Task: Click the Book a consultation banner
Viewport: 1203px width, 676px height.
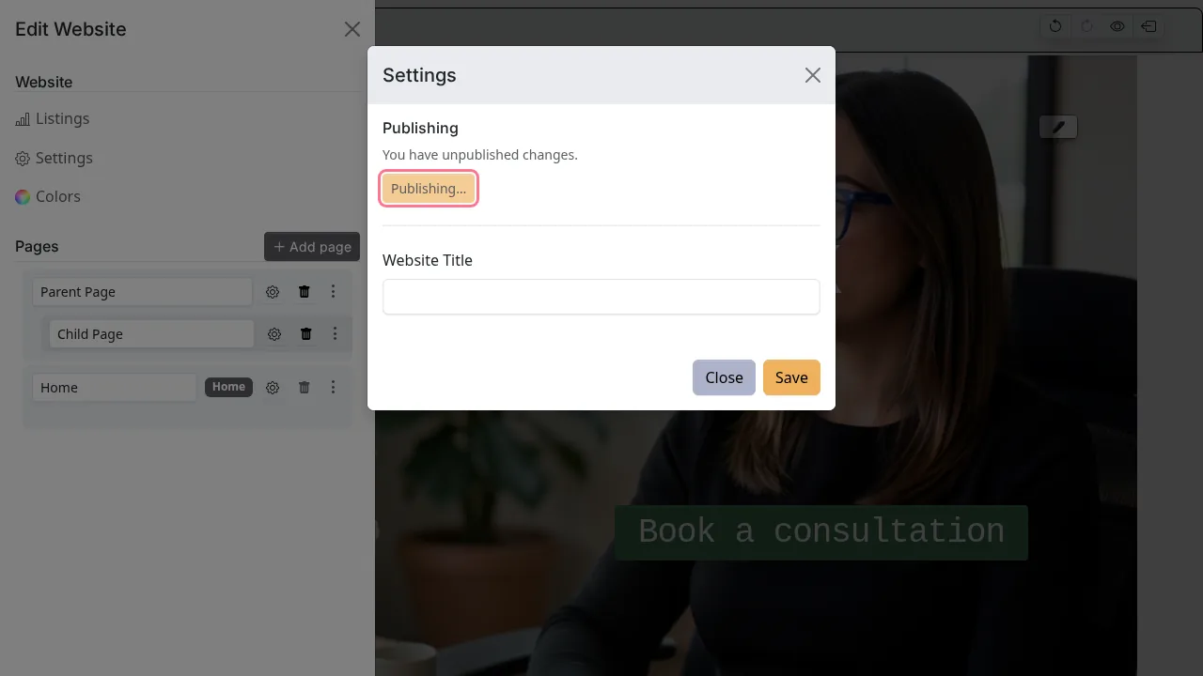Action: point(821,532)
